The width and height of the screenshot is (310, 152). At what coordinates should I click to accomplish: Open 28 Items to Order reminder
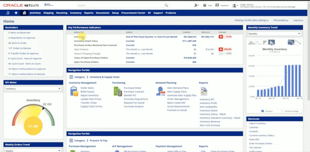tap(17, 43)
